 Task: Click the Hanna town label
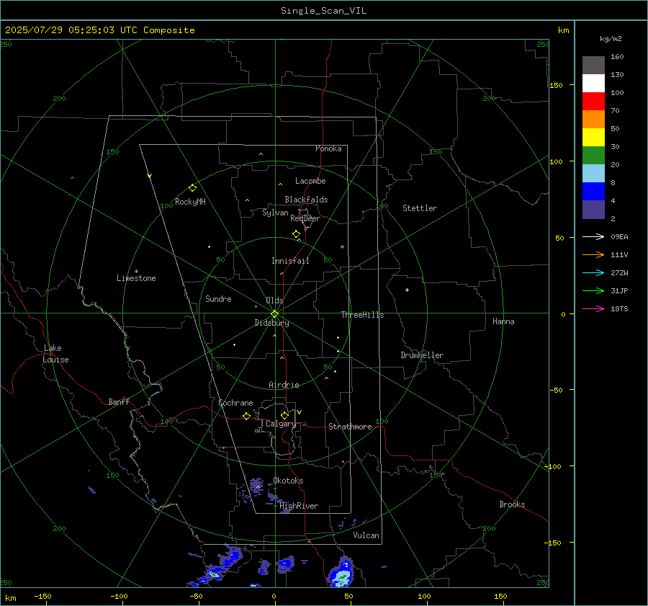pyautogui.click(x=503, y=321)
